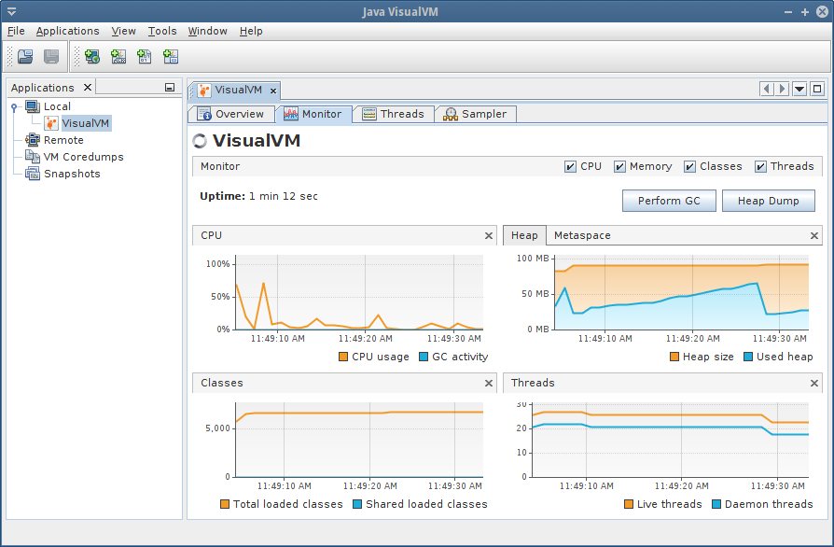Click the Add Application Snapshot toolbar icon
The height and width of the screenshot is (547, 834).
coord(170,56)
